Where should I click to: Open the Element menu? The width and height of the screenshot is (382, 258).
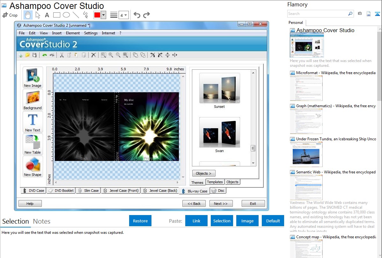pos(73,33)
